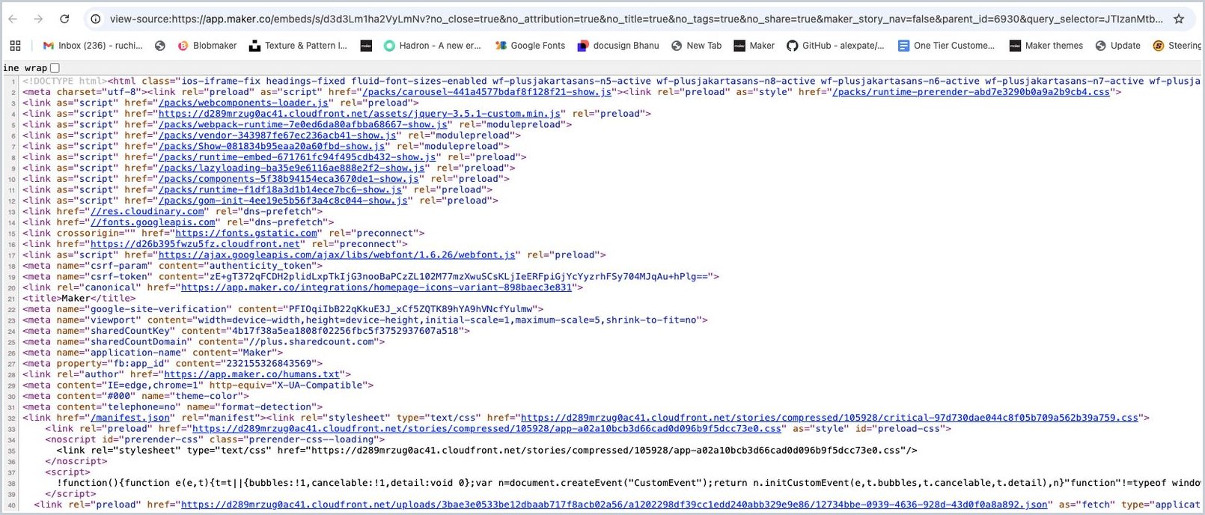The image size is (1205, 515).
Task: Focus the address bar URL field
Action: pos(636,19)
